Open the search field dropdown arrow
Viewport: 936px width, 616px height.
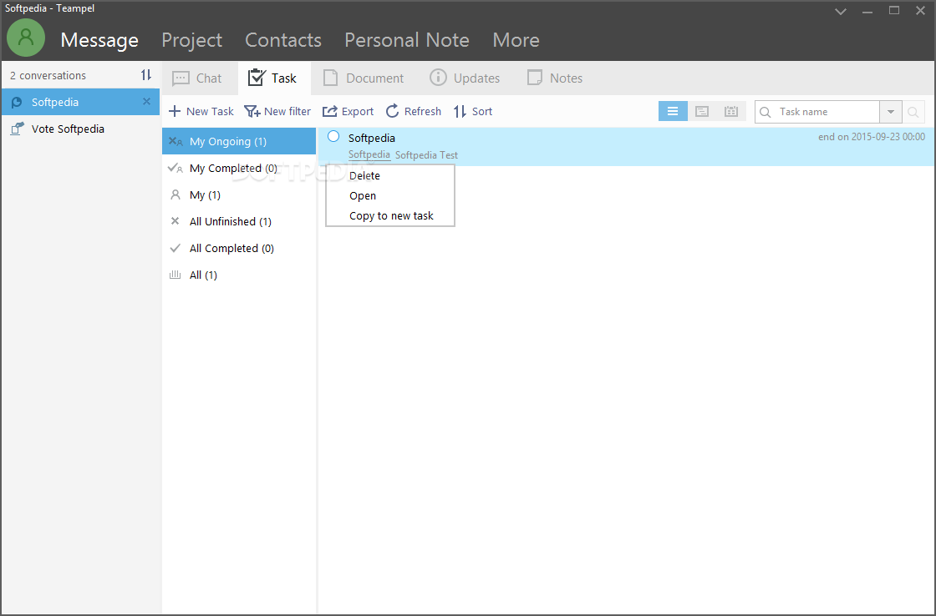pos(891,112)
